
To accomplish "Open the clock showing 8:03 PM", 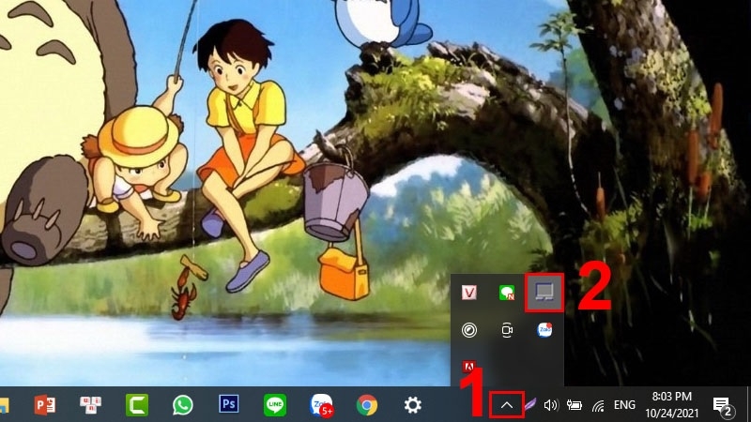I will pyautogui.click(x=671, y=405).
